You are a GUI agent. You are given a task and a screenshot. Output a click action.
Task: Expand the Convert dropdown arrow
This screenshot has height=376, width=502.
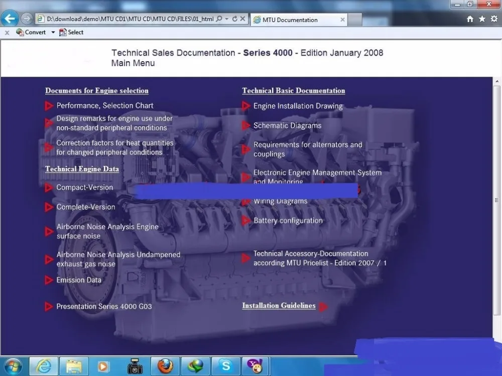(x=53, y=32)
